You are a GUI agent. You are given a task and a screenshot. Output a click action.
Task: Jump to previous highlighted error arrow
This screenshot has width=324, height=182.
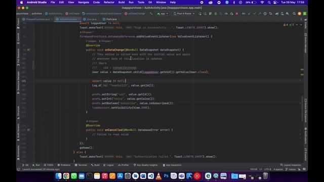pyautogui.click(x=297, y=25)
